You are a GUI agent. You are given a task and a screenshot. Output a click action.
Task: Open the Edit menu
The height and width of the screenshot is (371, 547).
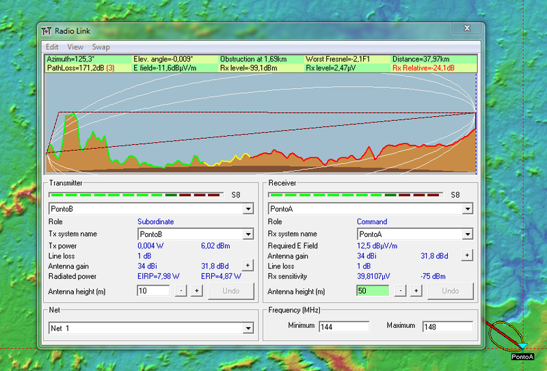point(52,47)
